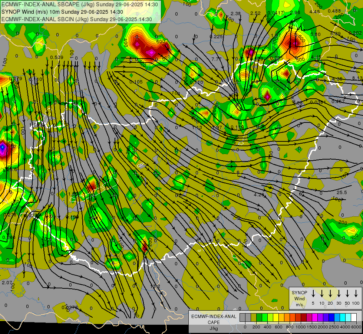Image resolution: width=363 pixels, height=334 pixels.
Task: Click the 4000 tick label on CAPE scale
Action: (345, 327)
